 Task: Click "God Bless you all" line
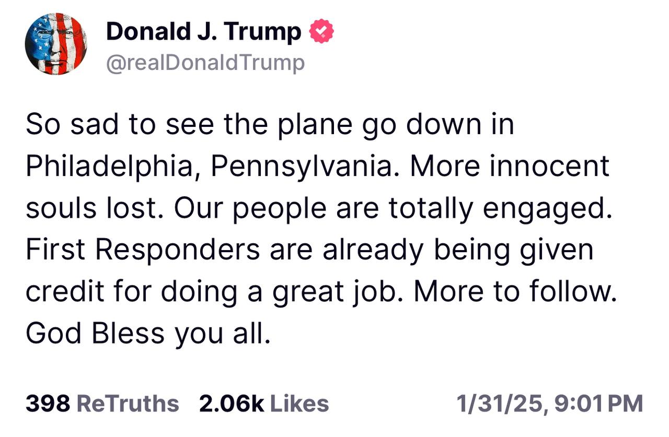click(148, 333)
